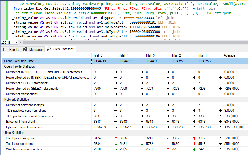Click the Trial 5 column header
This screenshot has height=155, width=250.
point(98,55)
